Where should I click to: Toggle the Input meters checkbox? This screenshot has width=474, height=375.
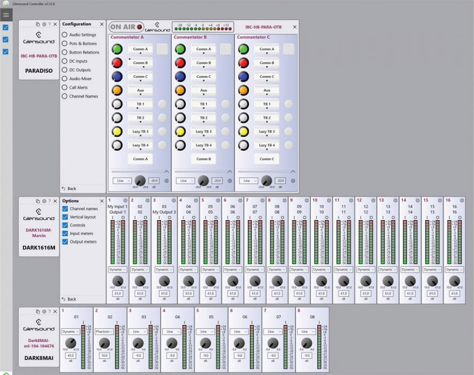point(65,233)
